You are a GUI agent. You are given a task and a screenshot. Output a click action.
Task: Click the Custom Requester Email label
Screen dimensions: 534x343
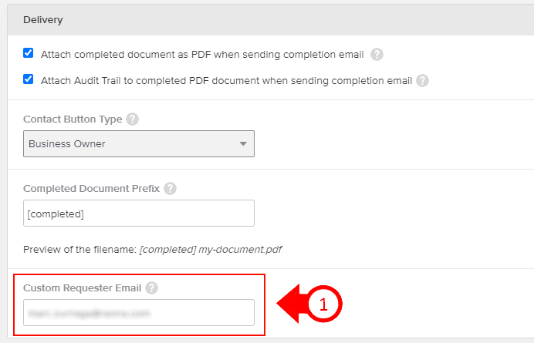point(82,288)
